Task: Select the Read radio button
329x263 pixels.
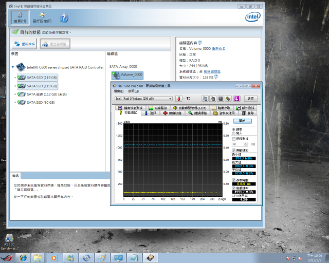Action: (233, 129)
